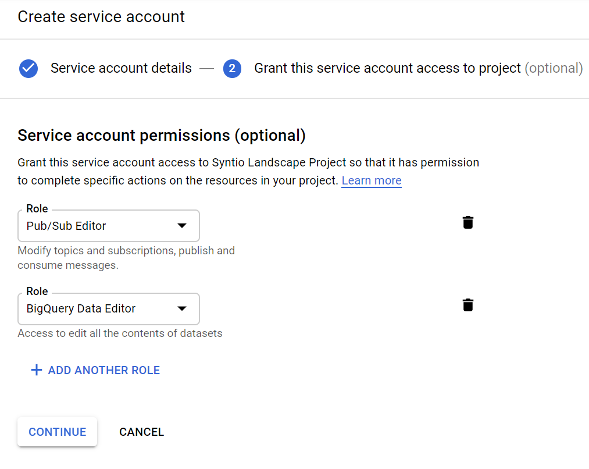The width and height of the screenshot is (589, 469).
Task: Delete the BigQuery Data Editor role
Action: tap(467, 305)
